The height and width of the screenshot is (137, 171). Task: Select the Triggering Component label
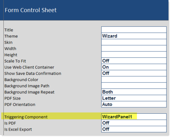(x=26, y=117)
